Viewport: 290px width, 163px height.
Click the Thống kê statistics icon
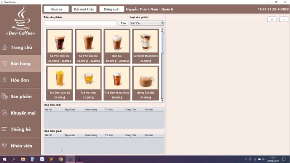(x=5, y=129)
